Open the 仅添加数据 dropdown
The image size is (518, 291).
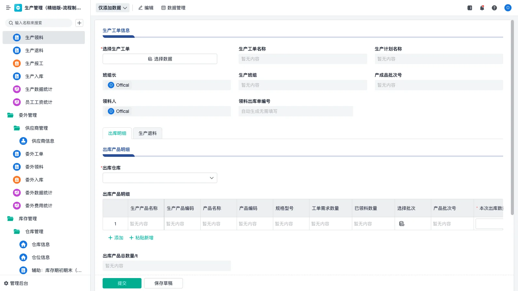(112, 7)
